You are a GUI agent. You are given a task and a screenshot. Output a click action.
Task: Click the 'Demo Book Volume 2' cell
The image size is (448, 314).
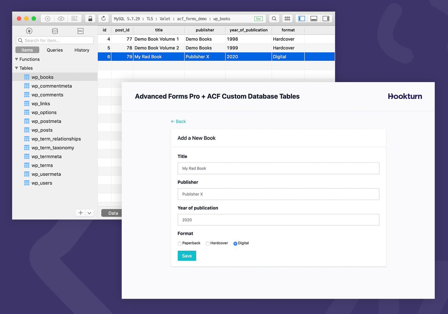[159, 48]
